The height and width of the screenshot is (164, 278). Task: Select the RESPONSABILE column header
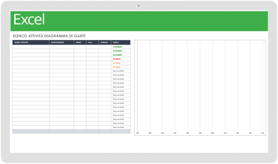pos(62,43)
